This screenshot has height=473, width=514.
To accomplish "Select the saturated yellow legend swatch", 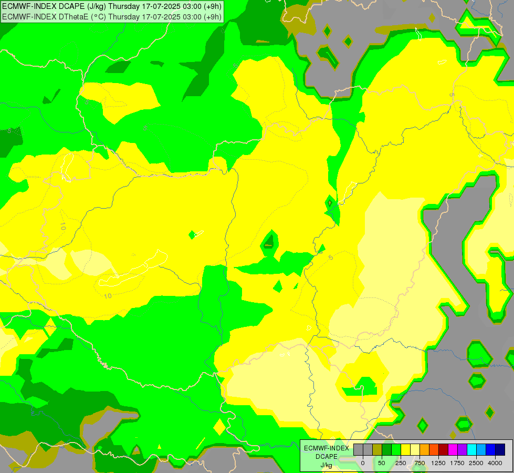I will [405, 449].
